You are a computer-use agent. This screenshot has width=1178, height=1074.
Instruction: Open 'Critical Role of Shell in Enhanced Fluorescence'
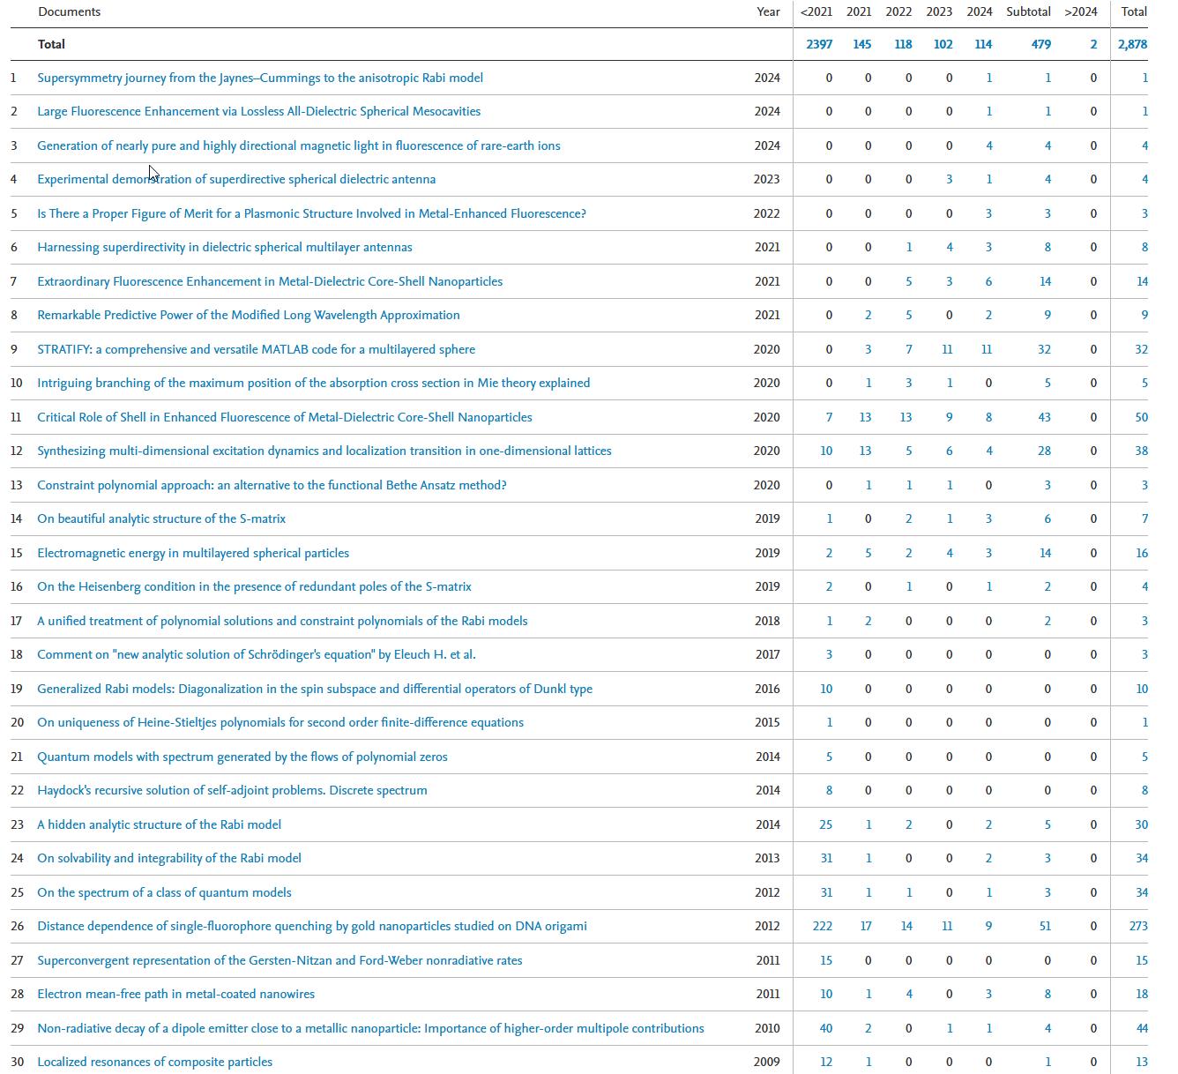tap(285, 417)
